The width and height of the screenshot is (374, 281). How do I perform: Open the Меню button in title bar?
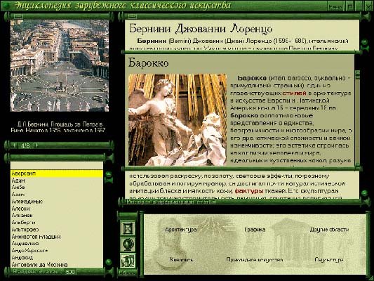point(335,7)
